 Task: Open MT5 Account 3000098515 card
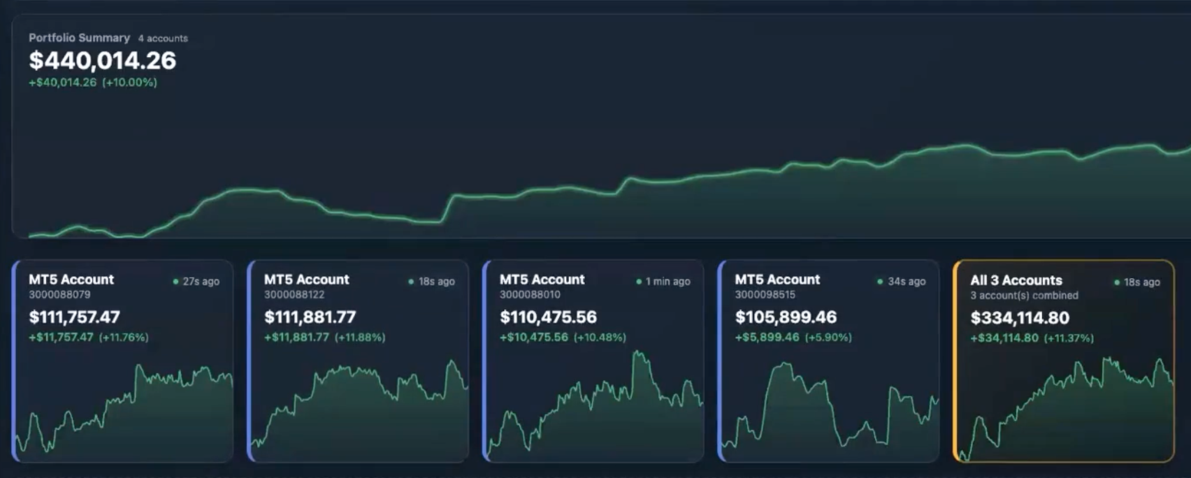pyautogui.click(x=829, y=361)
